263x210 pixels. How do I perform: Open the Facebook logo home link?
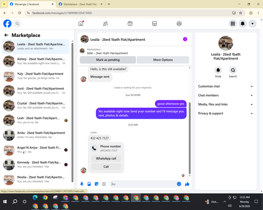tap(7, 24)
